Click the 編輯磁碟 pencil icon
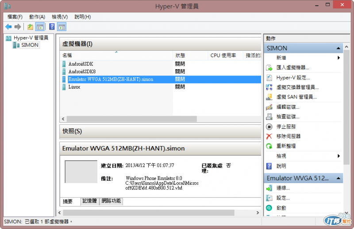 (269, 107)
